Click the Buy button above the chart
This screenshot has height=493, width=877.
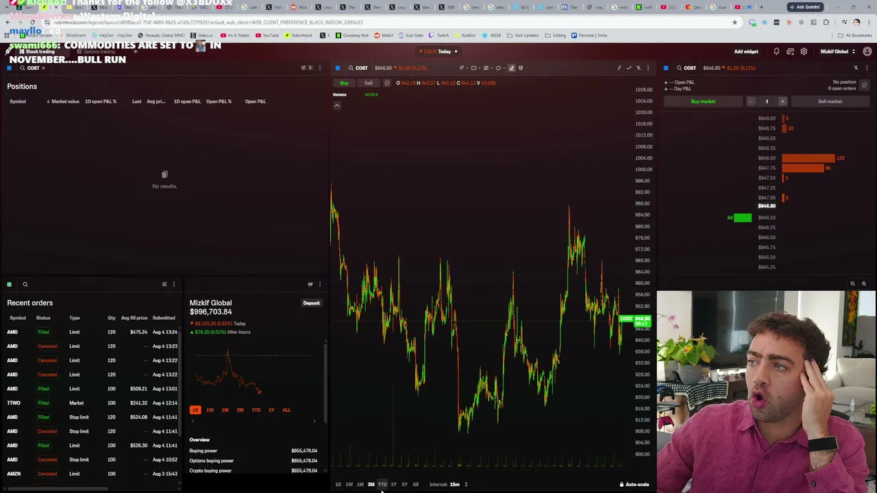click(344, 83)
